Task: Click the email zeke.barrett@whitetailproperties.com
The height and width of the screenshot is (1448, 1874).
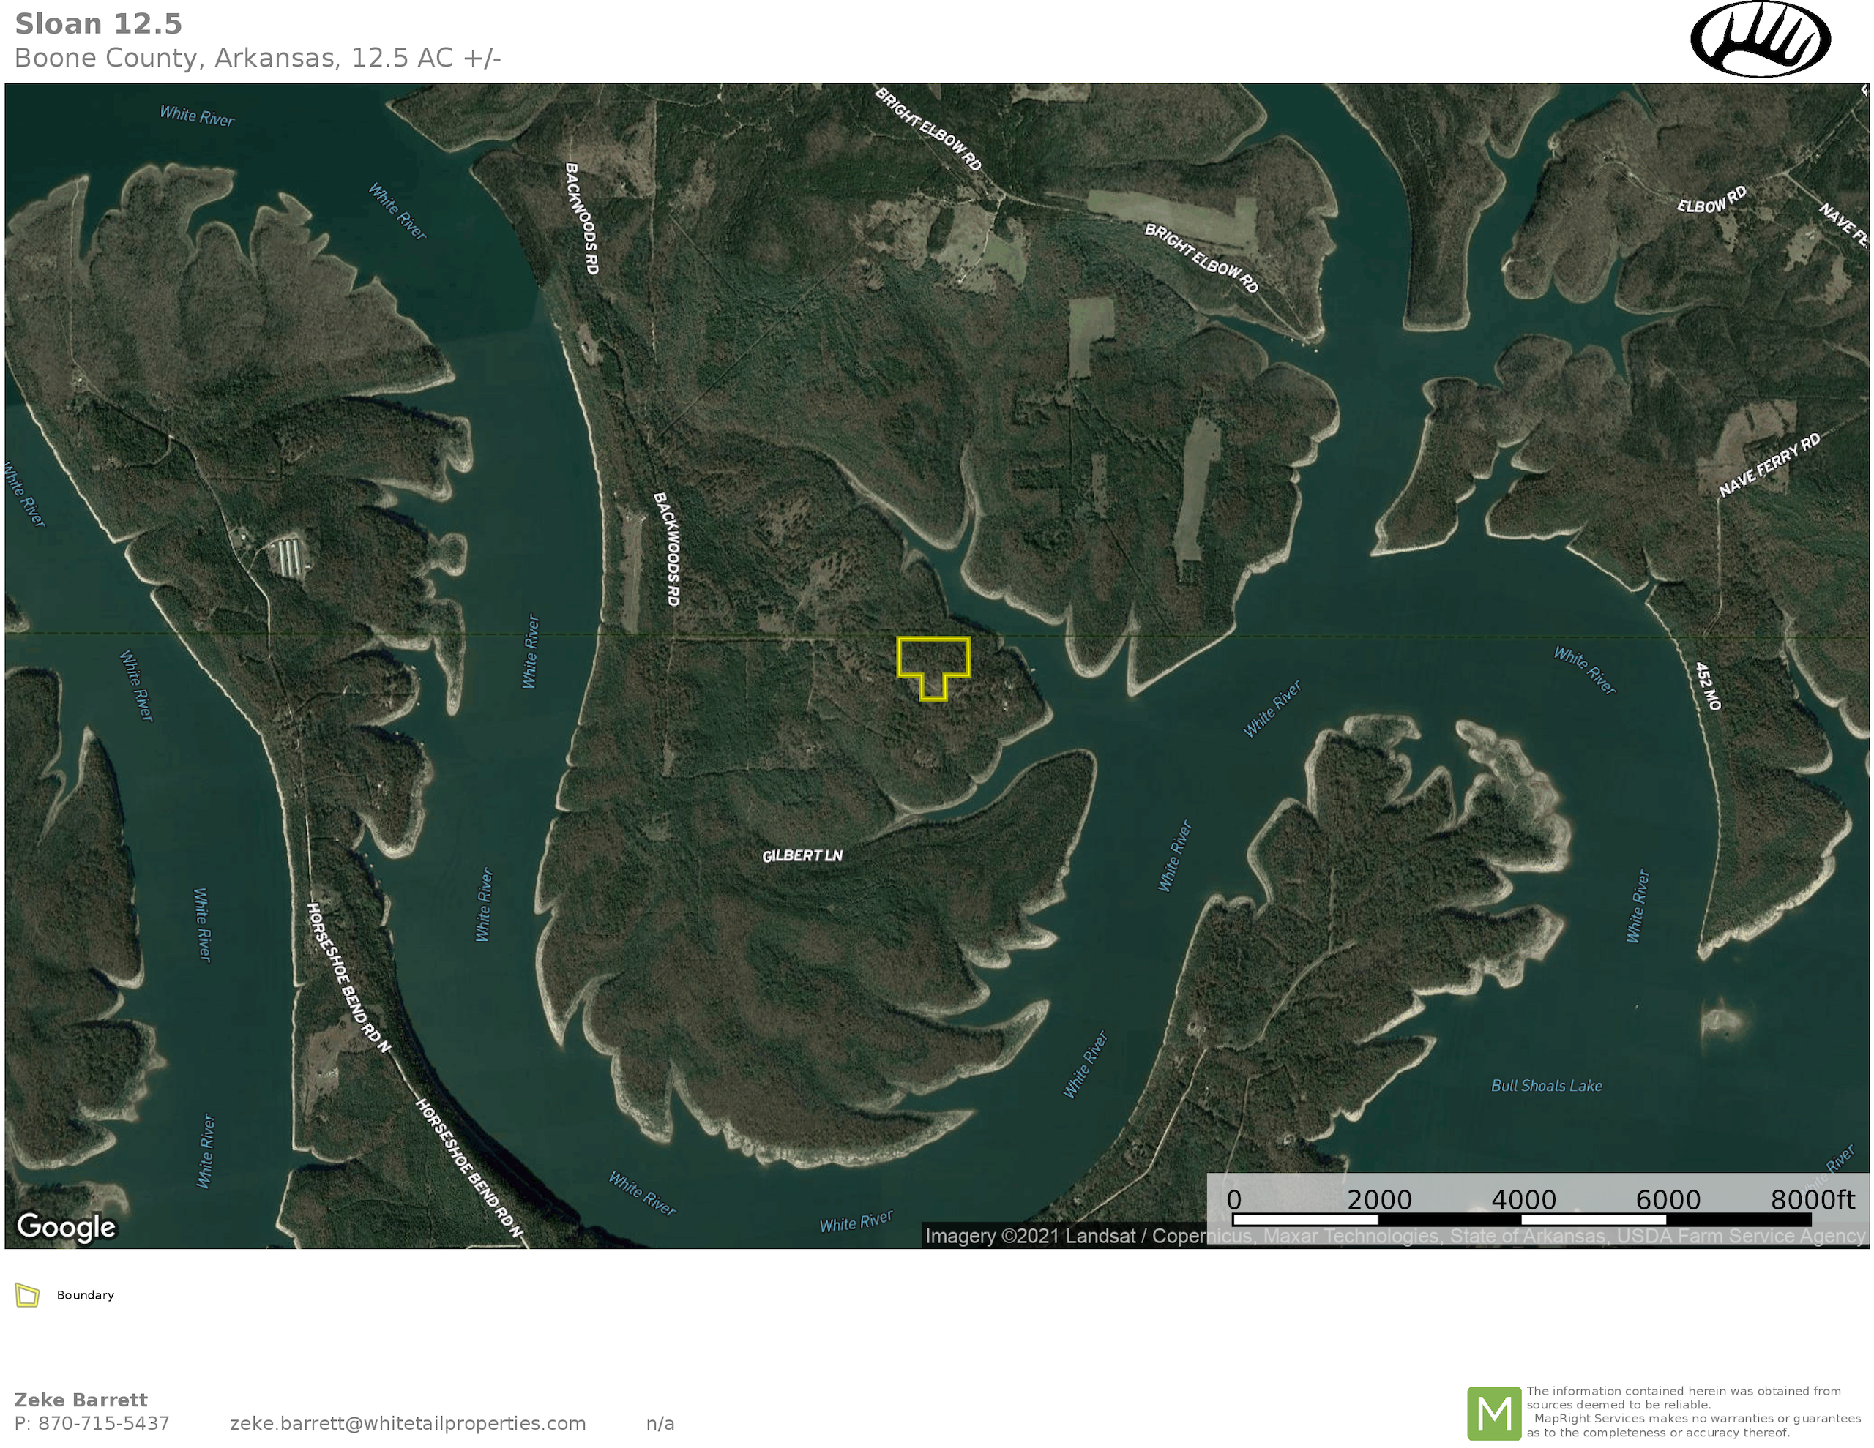Action: tap(408, 1424)
